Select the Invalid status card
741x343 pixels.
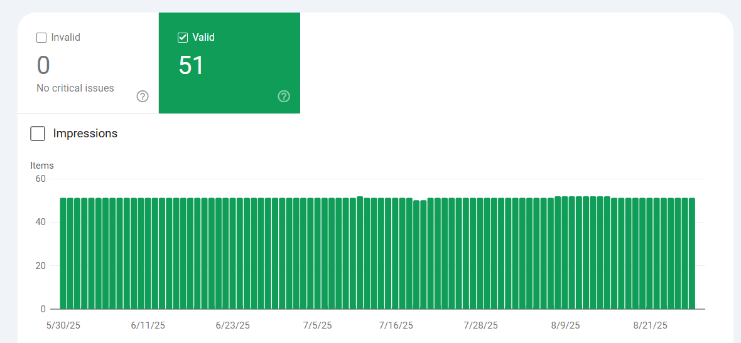pyautogui.click(x=89, y=63)
